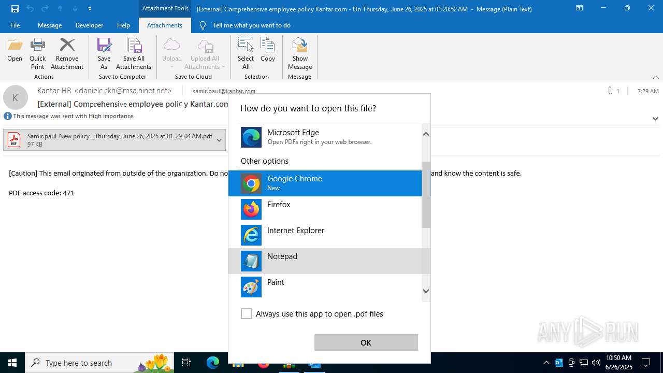The image size is (663, 373).
Task: Click the network icon in system tray
Action: [584, 363]
